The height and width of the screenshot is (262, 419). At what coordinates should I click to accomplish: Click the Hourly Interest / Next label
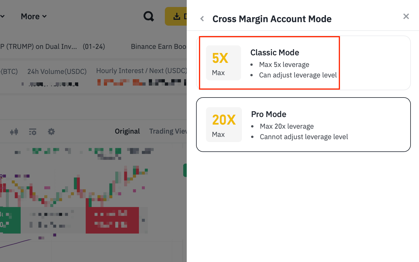pos(141,71)
